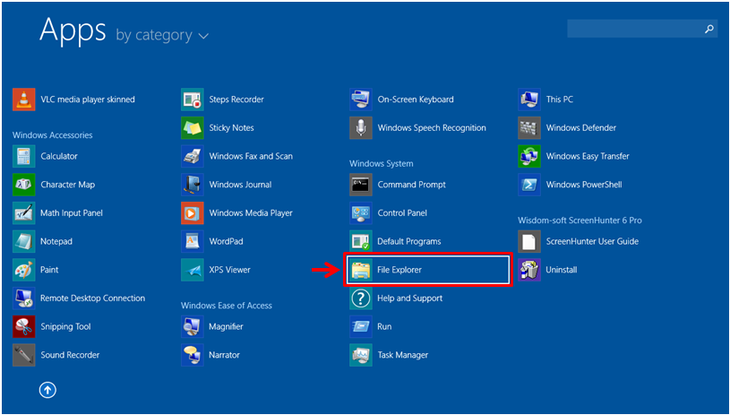The width and height of the screenshot is (730, 415).
Task: Open the This PC icon
Action: coord(529,99)
